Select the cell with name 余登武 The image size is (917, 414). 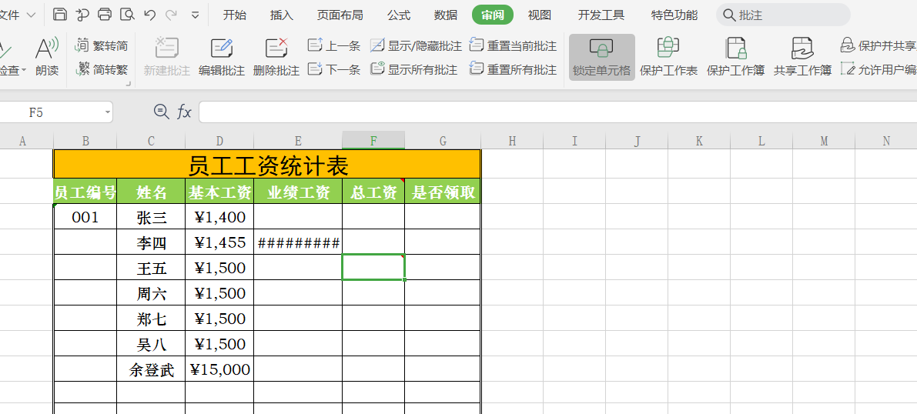coord(151,369)
